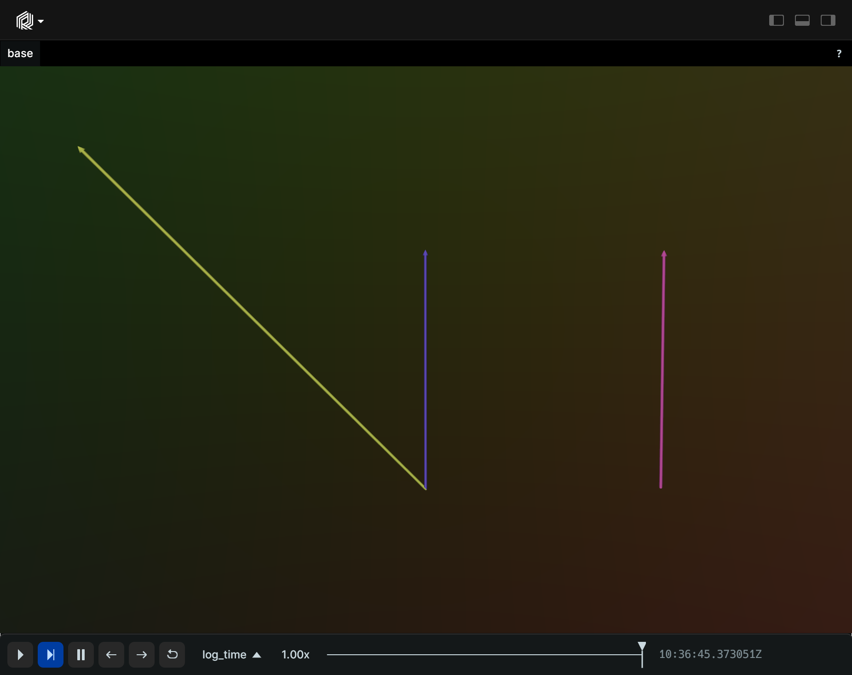This screenshot has width=852, height=675.
Task: Select the magenta vertical arrow
Action: pos(662,369)
